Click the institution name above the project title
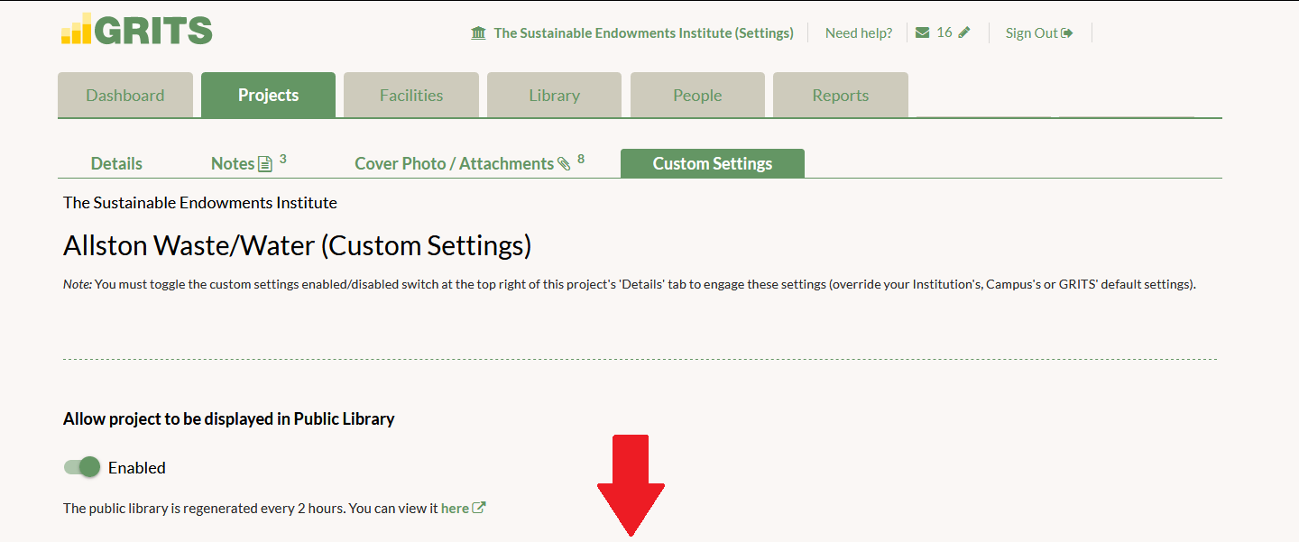1299x542 pixels. (x=200, y=203)
